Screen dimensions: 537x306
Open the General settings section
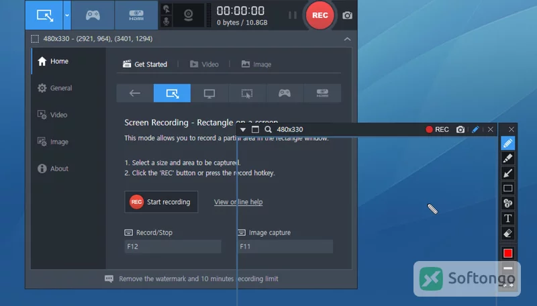click(68, 88)
